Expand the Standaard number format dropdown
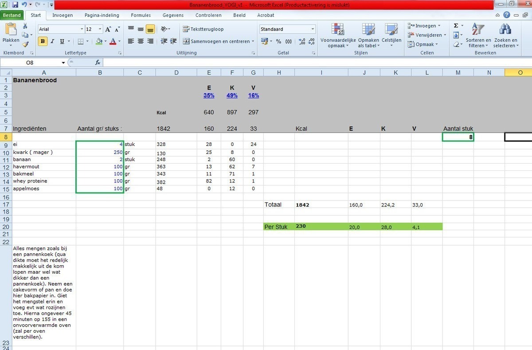The width and height of the screenshot is (532, 350). point(313,29)
